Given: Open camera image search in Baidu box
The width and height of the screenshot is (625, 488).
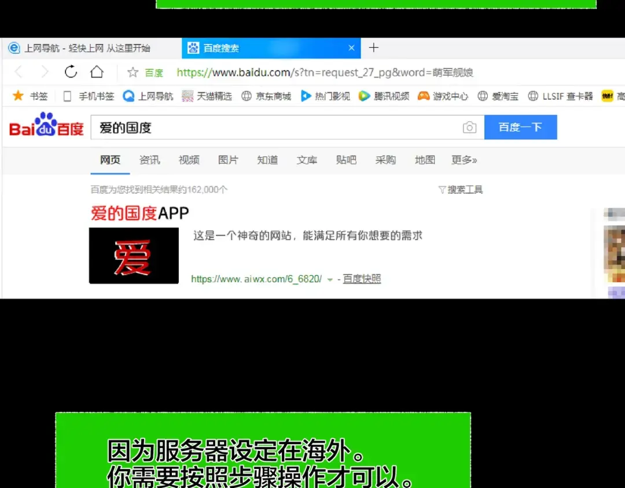Looking at the screenshot, I should coord(469,128).
